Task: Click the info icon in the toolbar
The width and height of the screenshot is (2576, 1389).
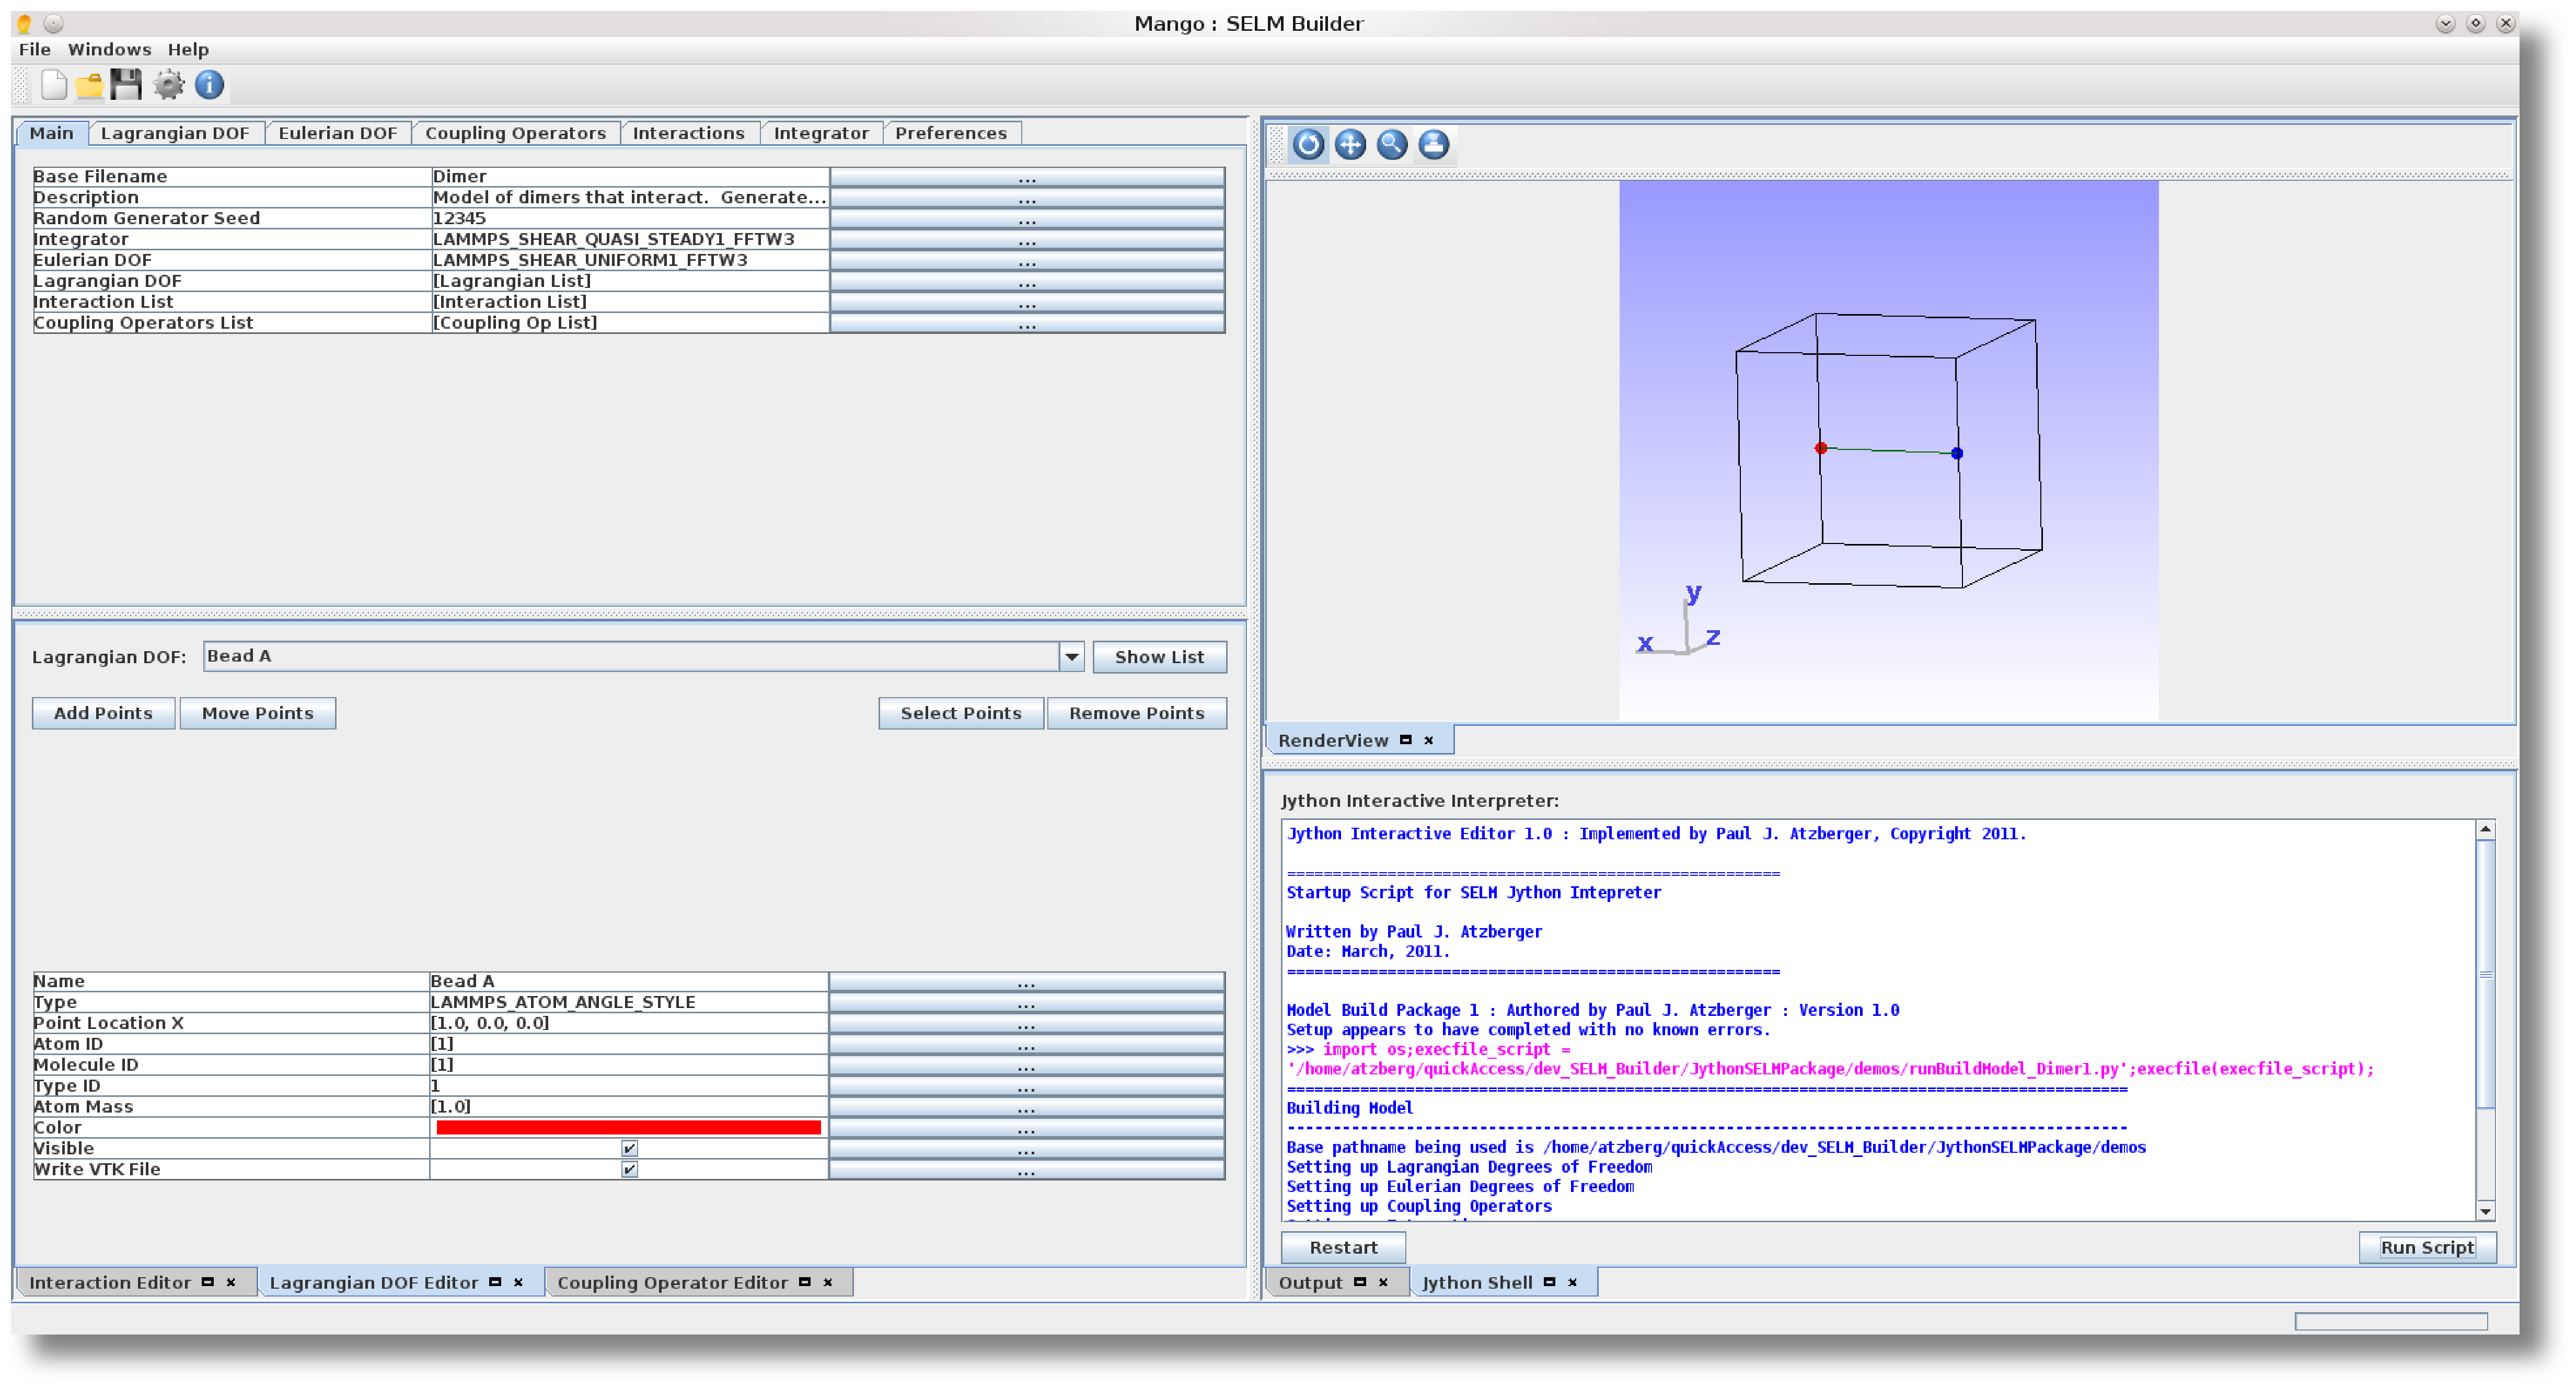Action: (x=209, y=85)
